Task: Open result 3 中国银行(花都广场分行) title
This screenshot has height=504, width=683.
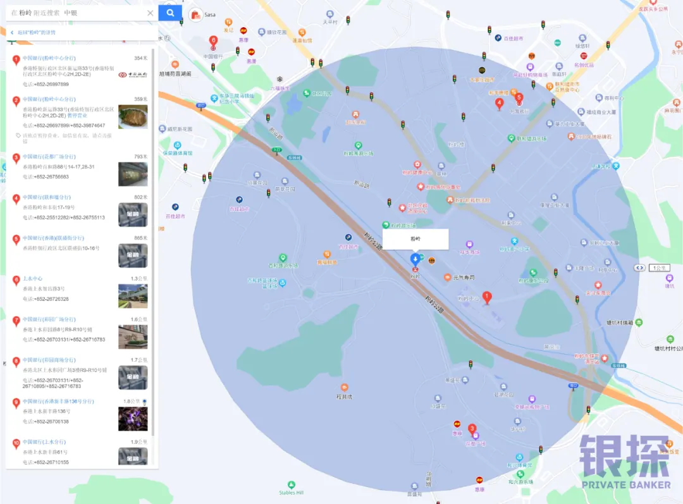Action: (49, 156)
